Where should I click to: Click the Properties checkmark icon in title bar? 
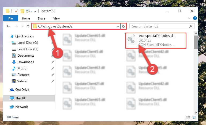click(x=16, y=11)
